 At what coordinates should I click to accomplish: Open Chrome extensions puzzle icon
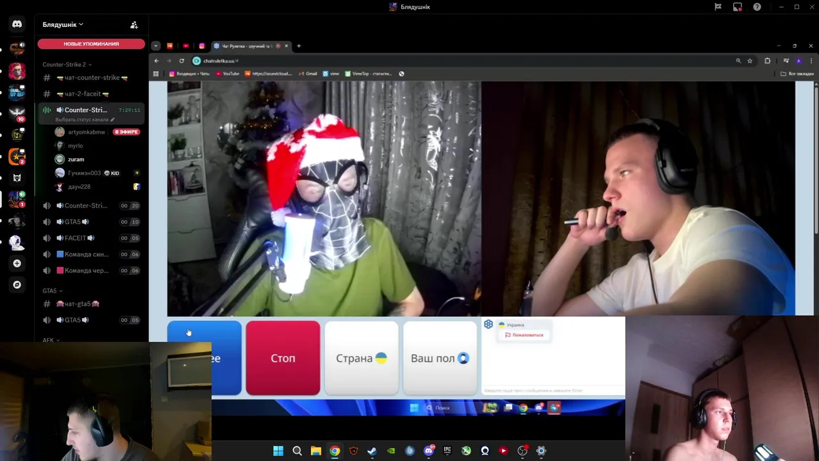pos(767,61)
